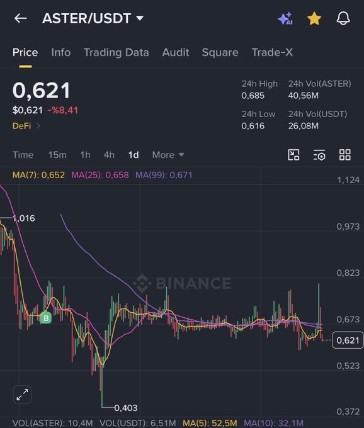Switch to the Info tab
The image size is (364, 428).
(x=61, y=52)
